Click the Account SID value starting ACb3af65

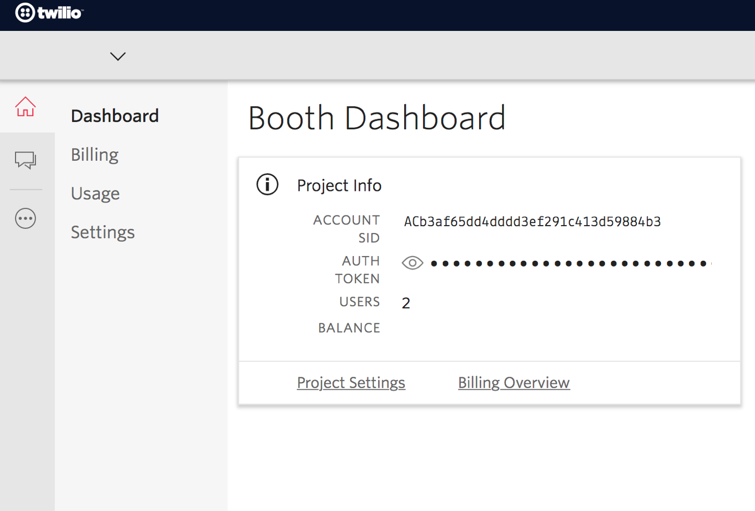[533, 222]
